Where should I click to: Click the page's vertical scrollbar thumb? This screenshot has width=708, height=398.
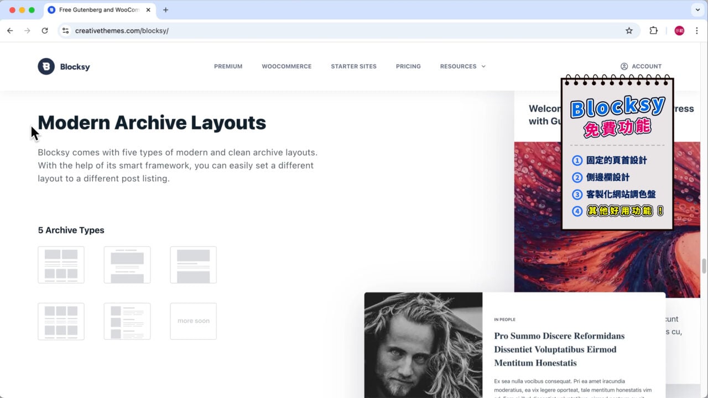[x=704, y=266]
